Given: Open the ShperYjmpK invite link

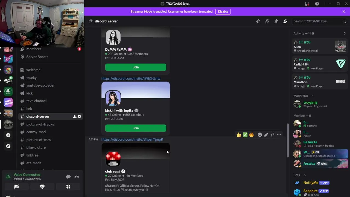Looking at the screenshot, I should click(132, 140).
